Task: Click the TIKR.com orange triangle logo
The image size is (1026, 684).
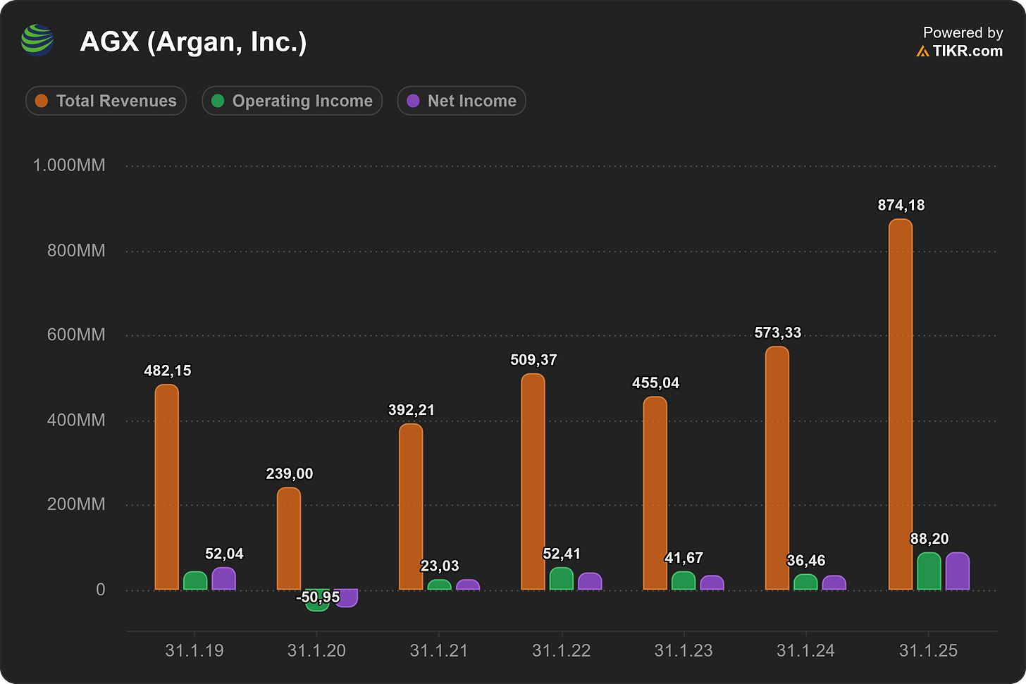Action: [x=922, y=51]
